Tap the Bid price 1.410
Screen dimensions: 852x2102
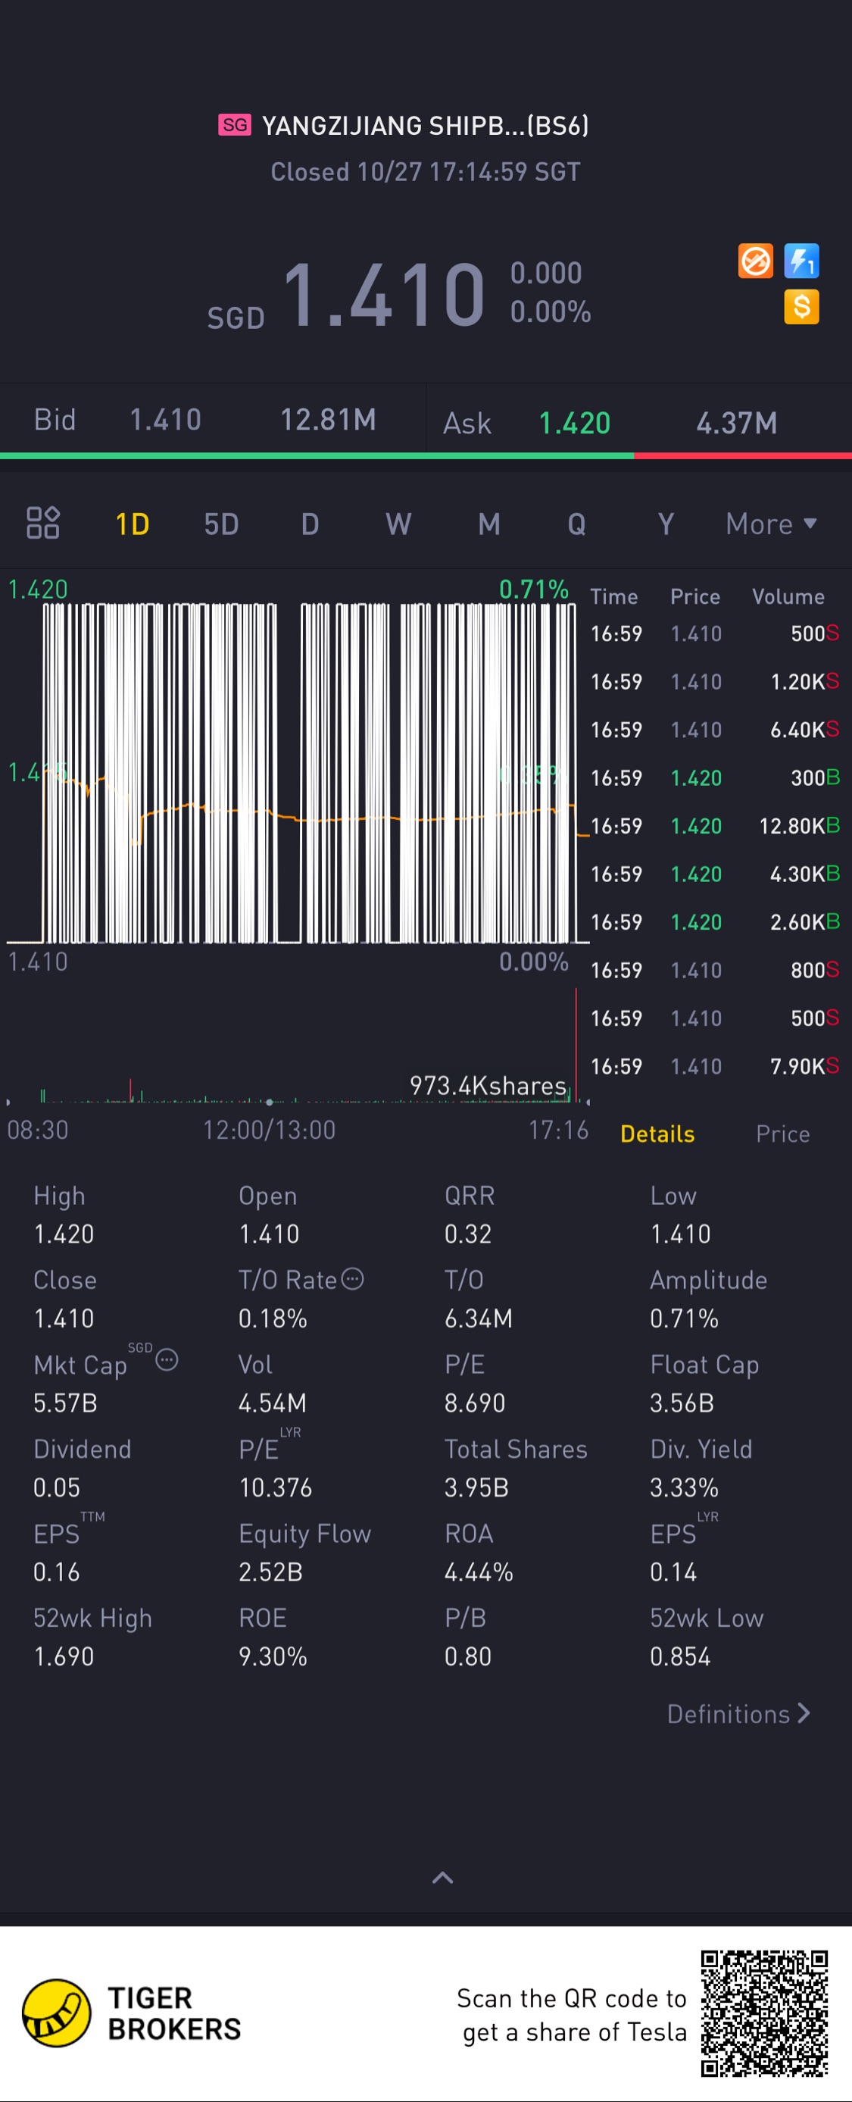166,420
